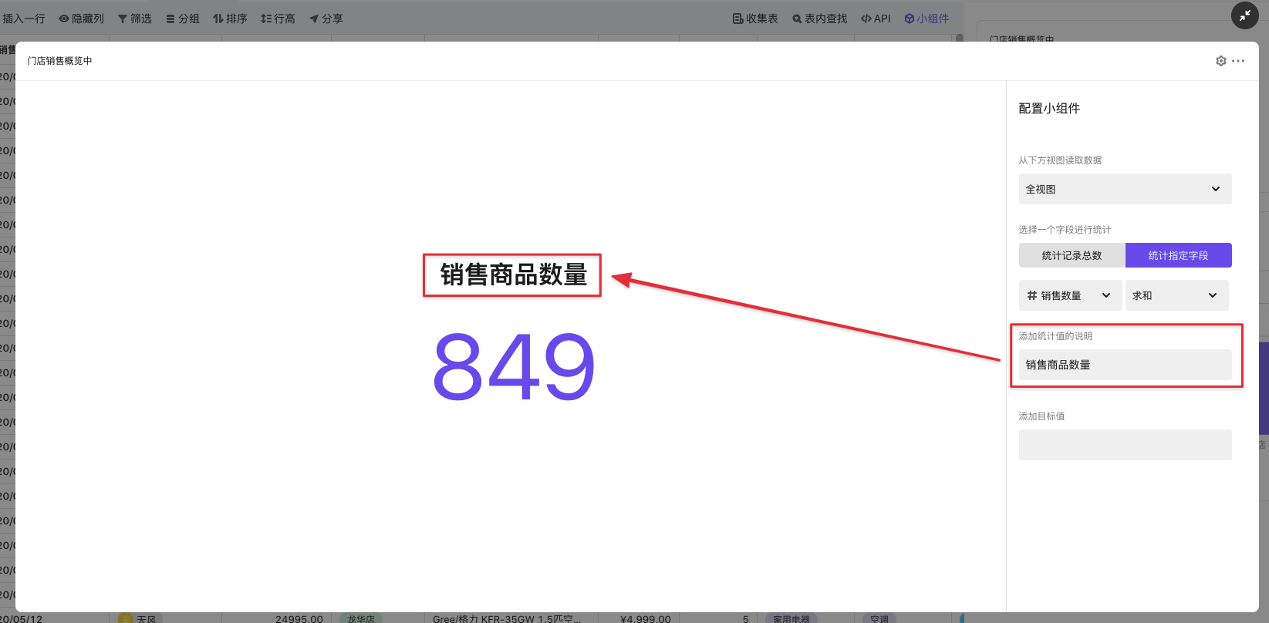
Task: Click the statistic value 849
Action: (x=514, y=367)
